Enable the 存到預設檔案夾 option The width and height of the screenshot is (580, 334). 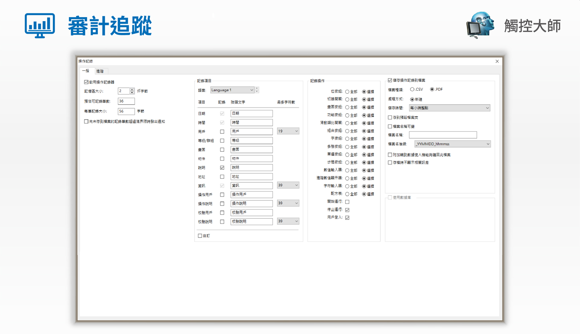[390, 118]
